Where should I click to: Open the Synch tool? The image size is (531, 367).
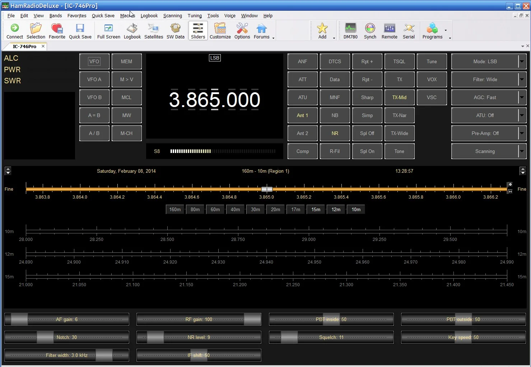point(370,31)
